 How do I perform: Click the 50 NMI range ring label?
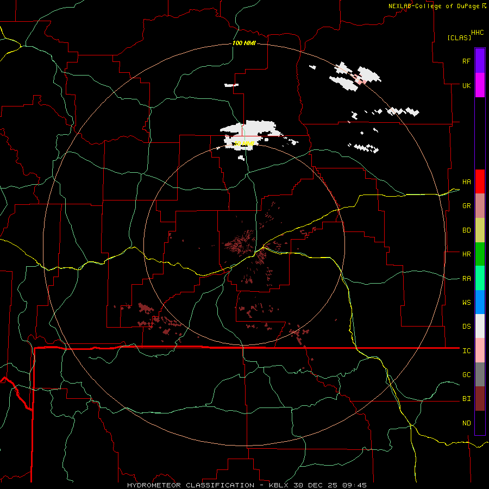[244, 143]
